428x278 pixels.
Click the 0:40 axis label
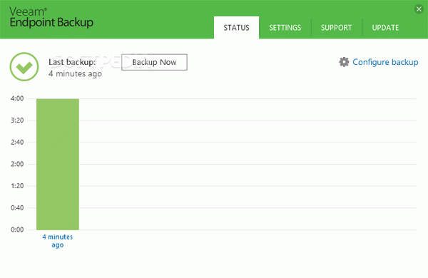[x=17, y=208]
